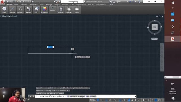Toggle 2D object snap in status bar
Image resolution: width=181 pixels, height=102 pixels.
[123, 100]
